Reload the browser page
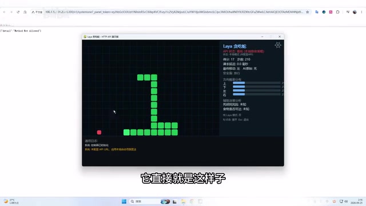366x206 pixels. (x=18, y=12)
